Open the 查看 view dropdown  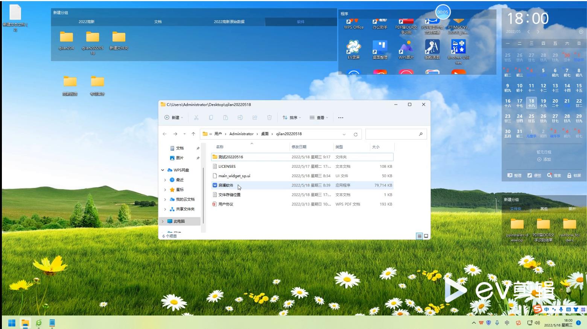tap(319, 118)
